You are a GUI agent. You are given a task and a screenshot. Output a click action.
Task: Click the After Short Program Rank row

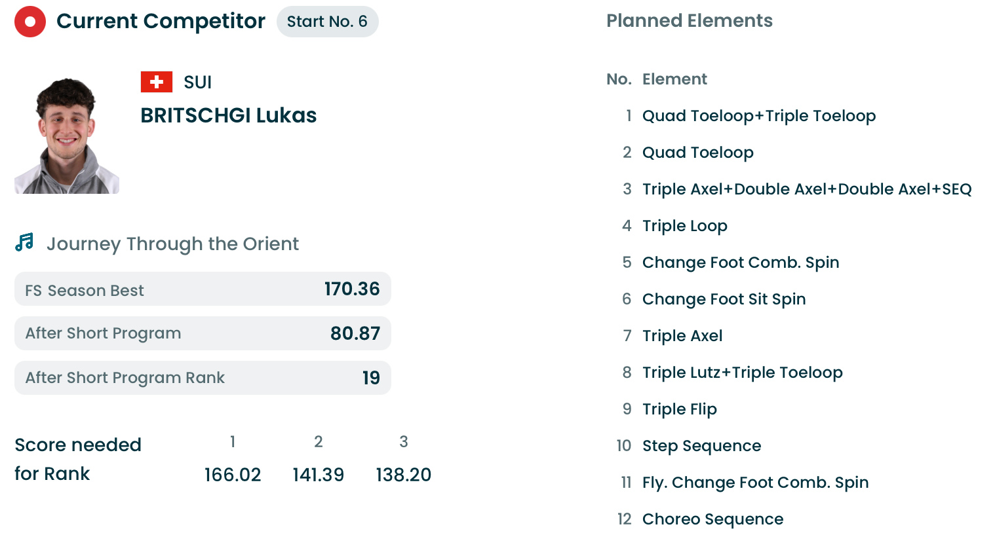203,378
